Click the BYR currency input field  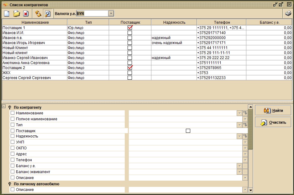click(92, 13)
